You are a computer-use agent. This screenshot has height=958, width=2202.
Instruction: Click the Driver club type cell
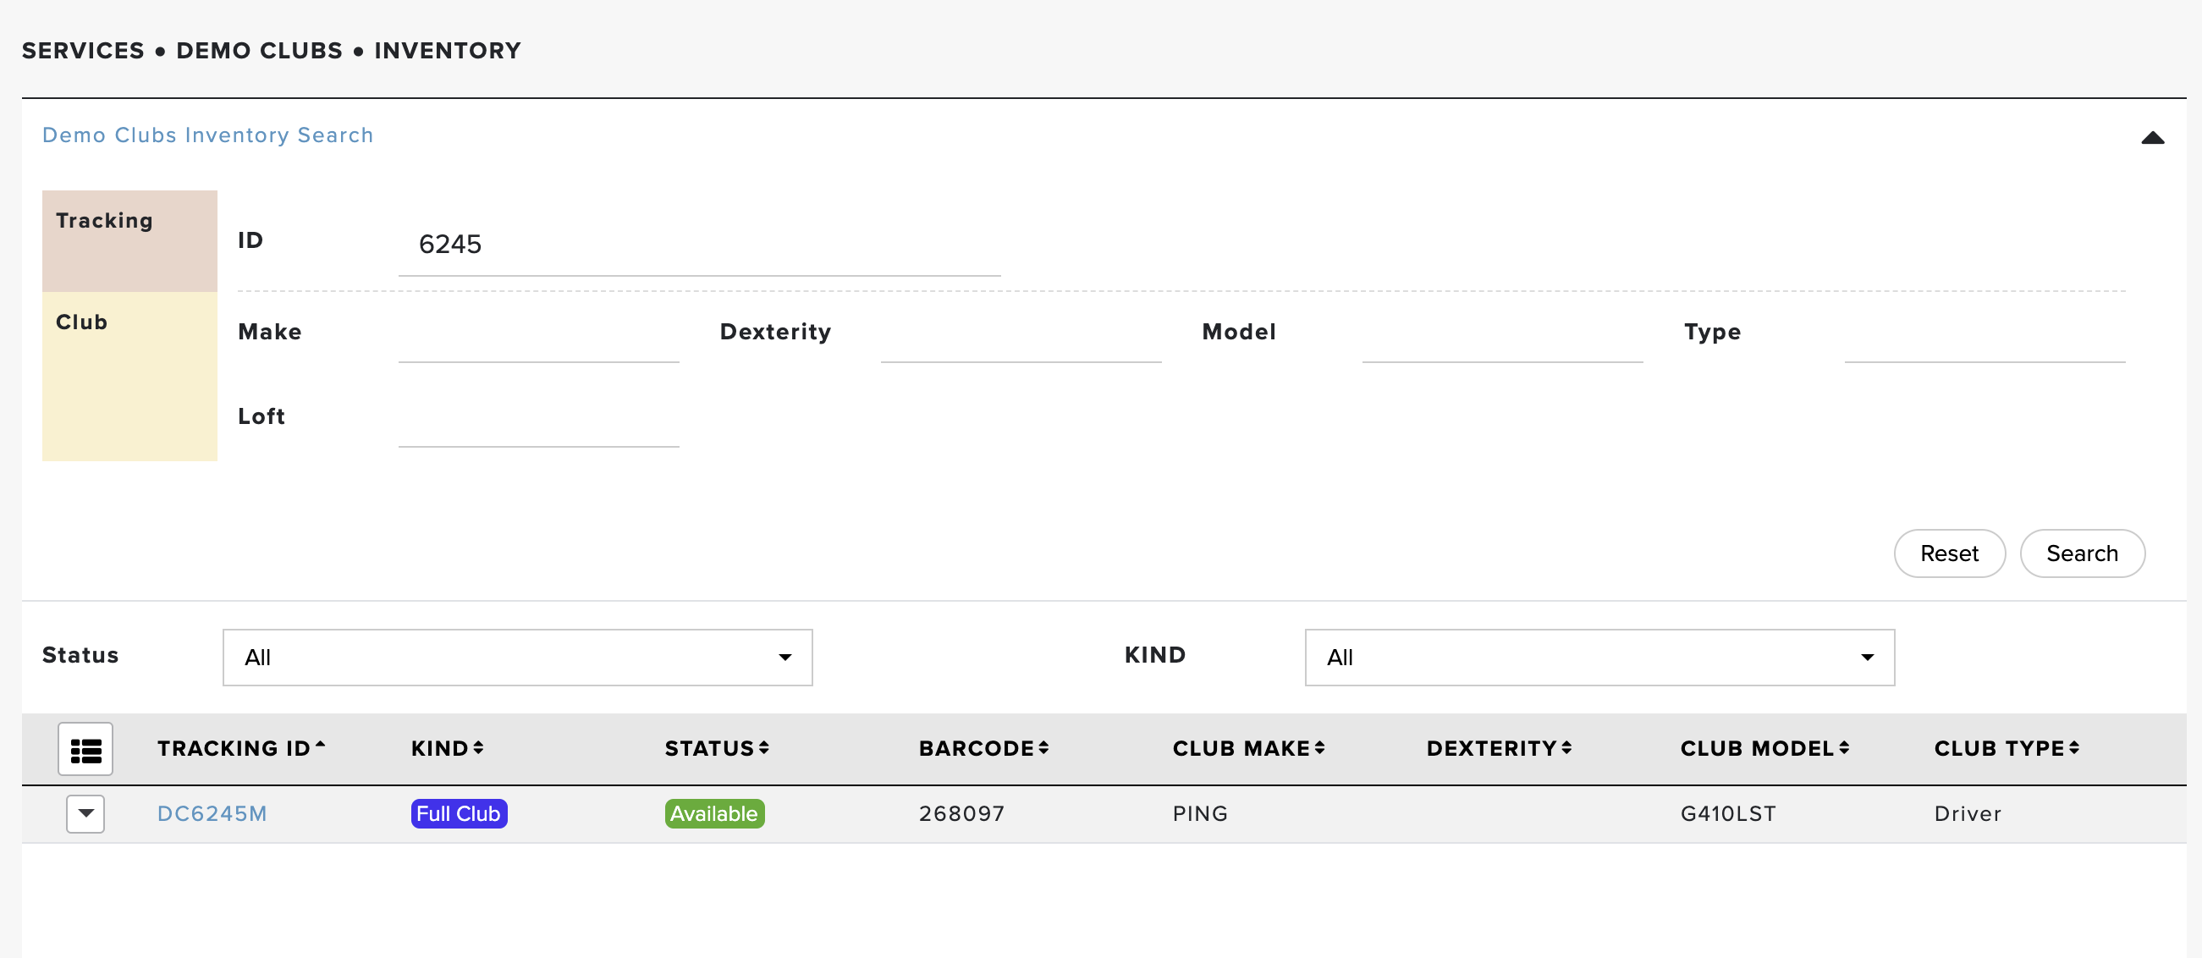coord(1968,813)
